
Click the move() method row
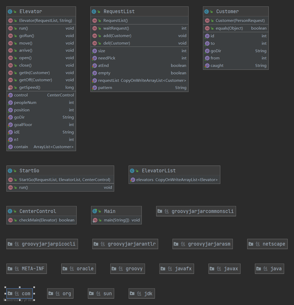(41, 43)
